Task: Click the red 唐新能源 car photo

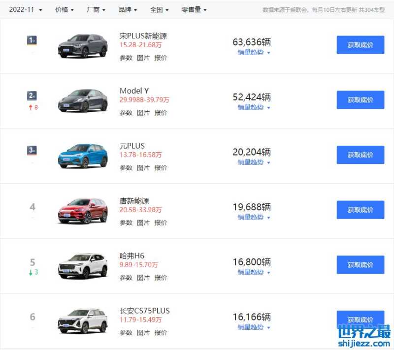Action: [x=83, y=211]
